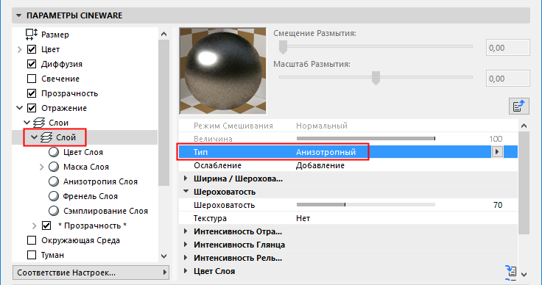This screenshot has height=285, width=542.
Task: Expand the * Прозрачность * layer node
Action: pos(34,226)
